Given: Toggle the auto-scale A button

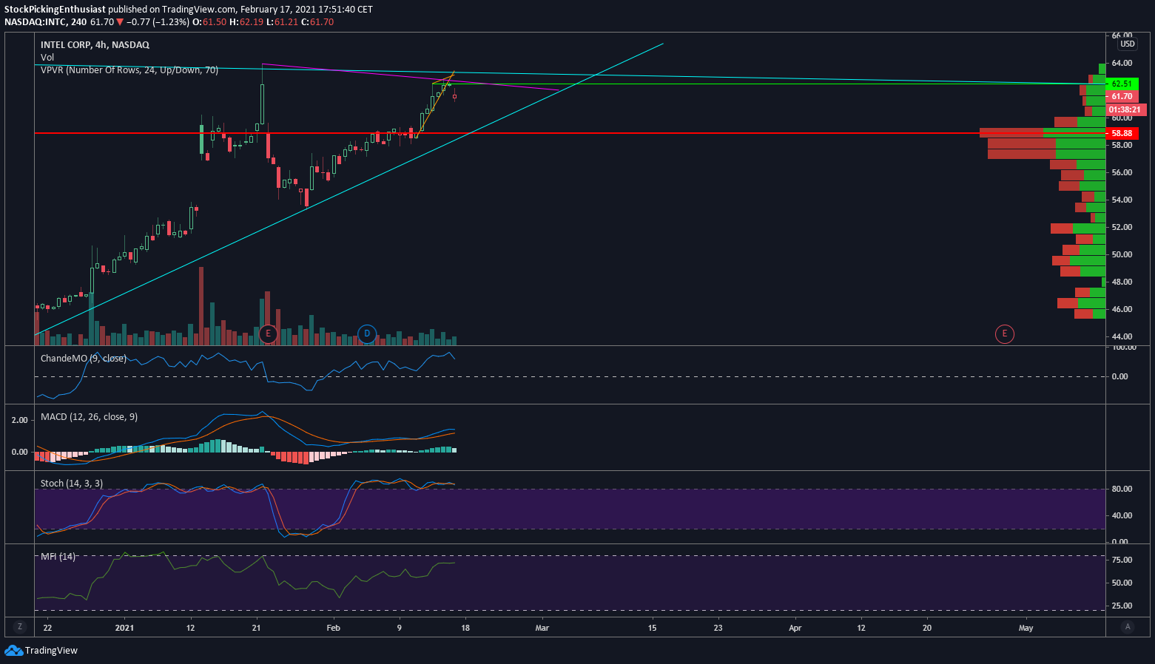Looking at the screenshot, I should pos(1128,626).
